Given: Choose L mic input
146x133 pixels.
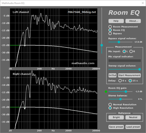Looking at the screenshot, I should (x=124, y=51).
